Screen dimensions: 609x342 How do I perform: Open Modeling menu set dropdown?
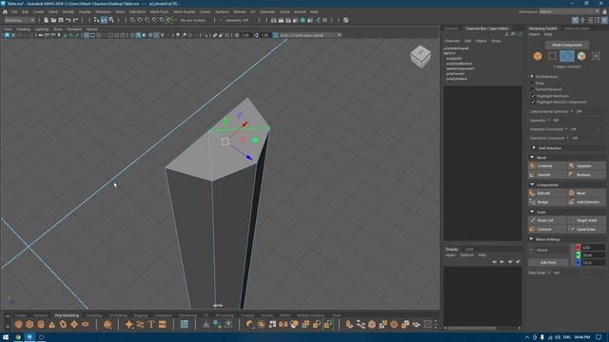pyautogui.click(x=19, y=20)
